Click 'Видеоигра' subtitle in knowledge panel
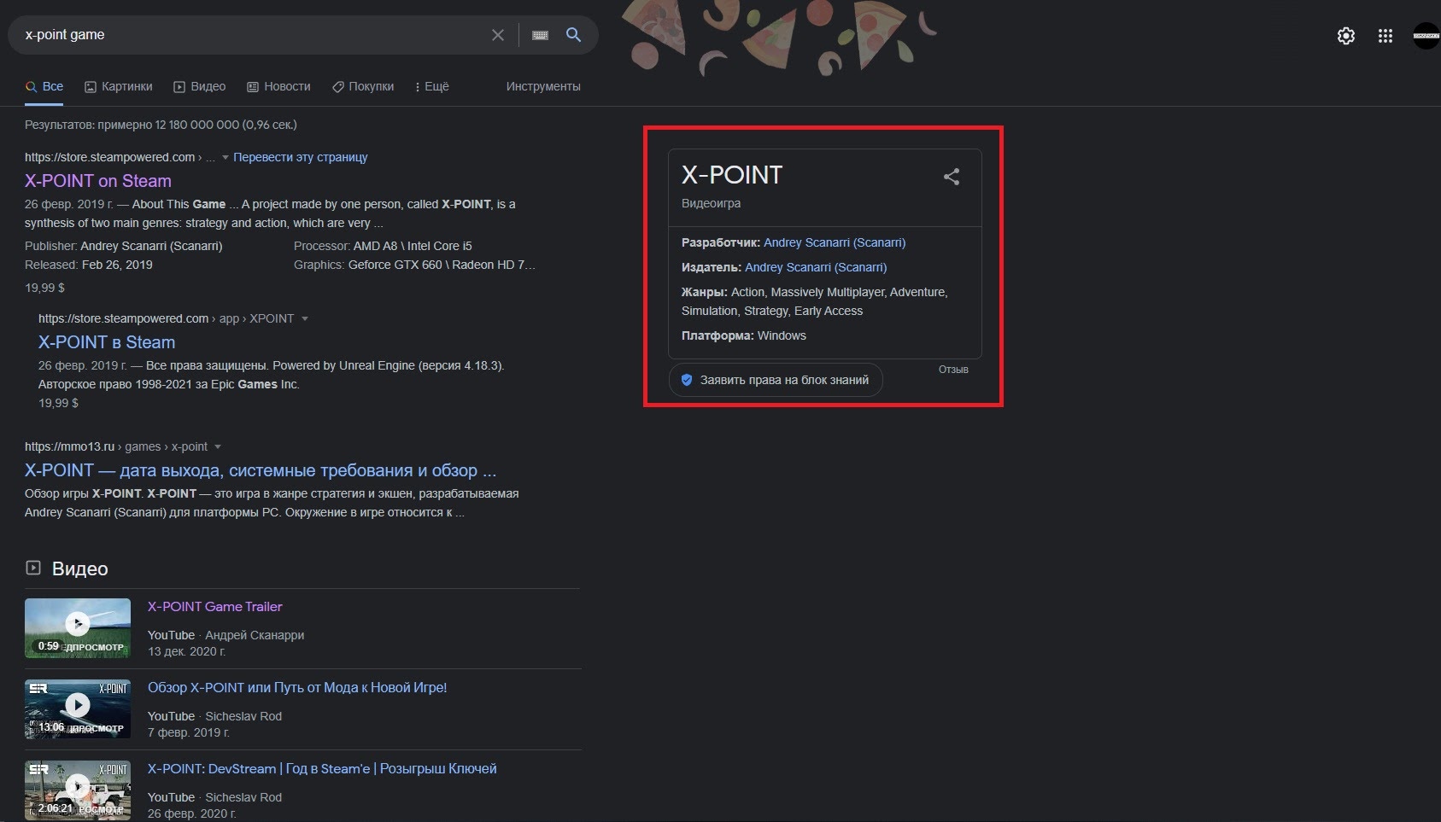 tap(712, 203)
